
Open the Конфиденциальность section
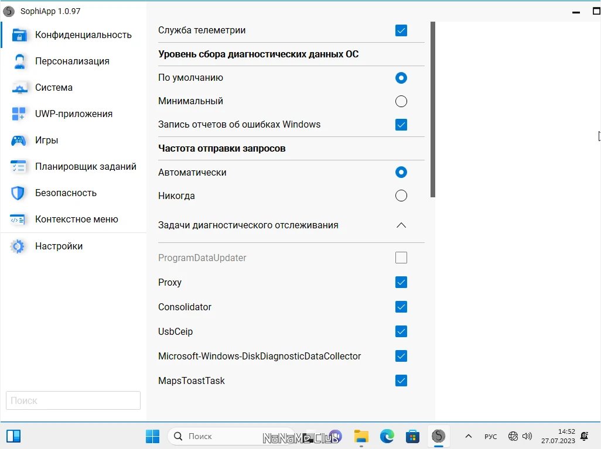tap(74, 35)
